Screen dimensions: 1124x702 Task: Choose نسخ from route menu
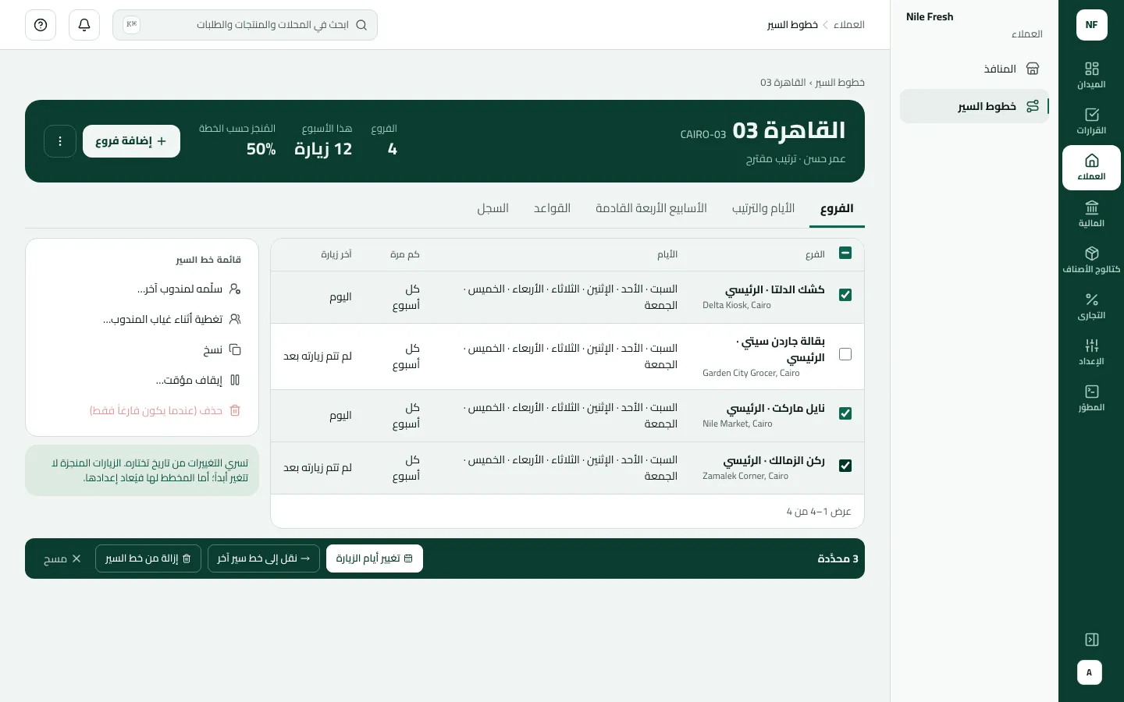click(142, 350)
